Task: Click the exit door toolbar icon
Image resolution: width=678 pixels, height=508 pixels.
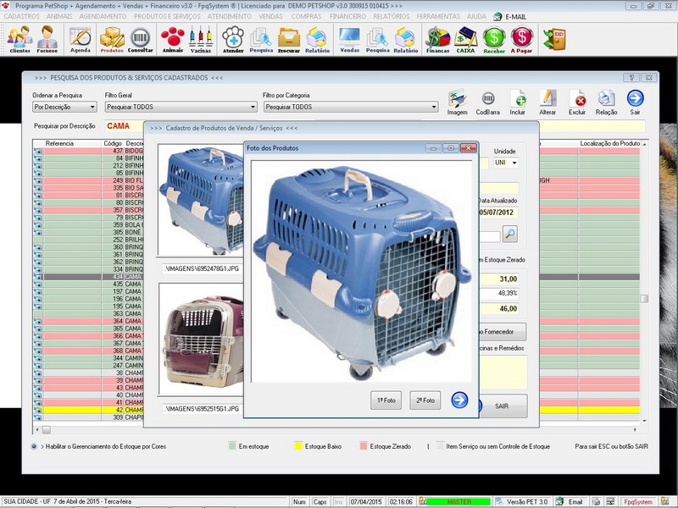Action: click(554, 39)
